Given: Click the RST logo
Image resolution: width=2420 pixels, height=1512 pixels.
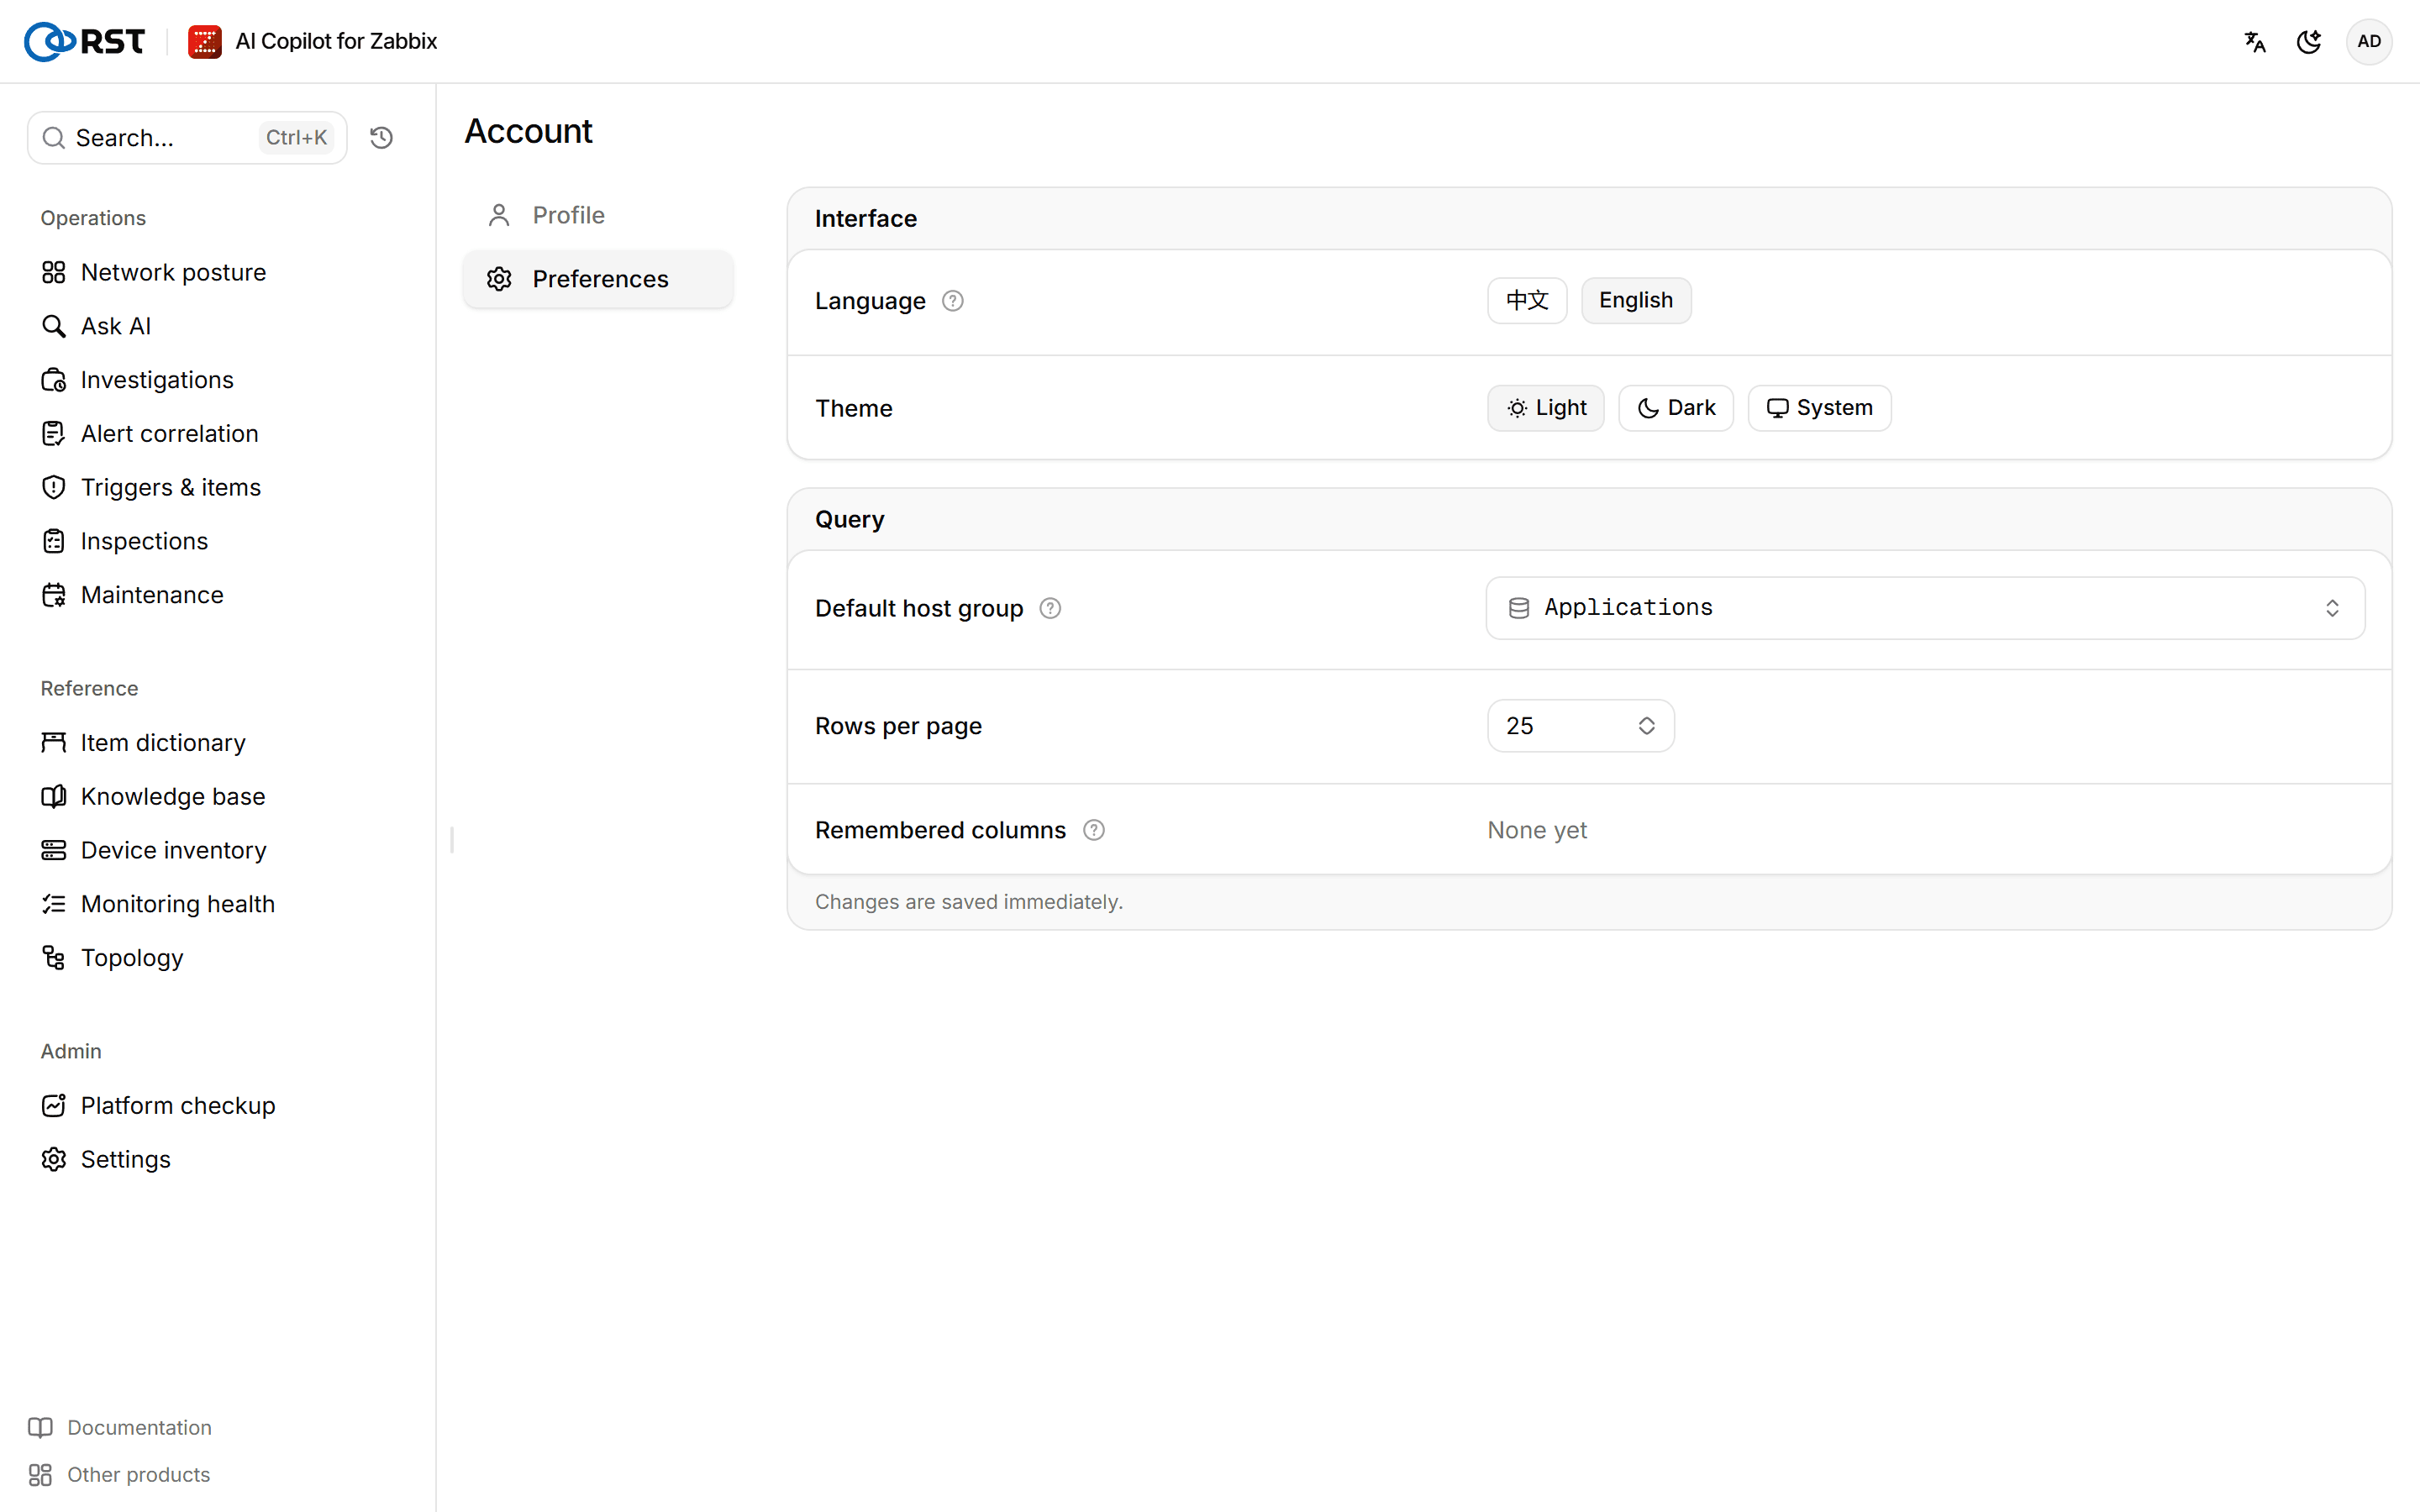Looking at the screenshot, I should pyautogui.click(x=85, y=41).
